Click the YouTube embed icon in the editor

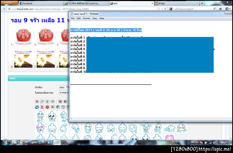pyautogui.click(x=42, y=107)
